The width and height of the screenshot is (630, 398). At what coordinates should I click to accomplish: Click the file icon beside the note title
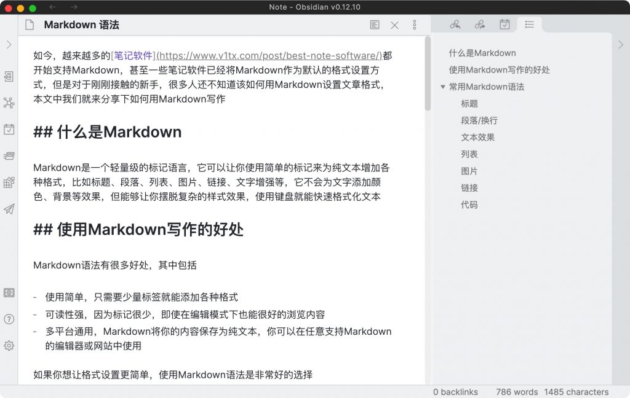(x=30, y=25)
